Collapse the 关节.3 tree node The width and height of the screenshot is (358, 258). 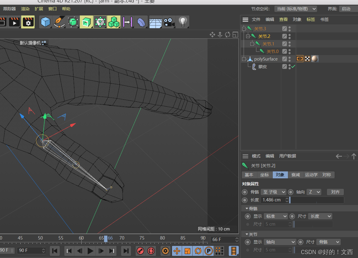click(x=244, y=29)
